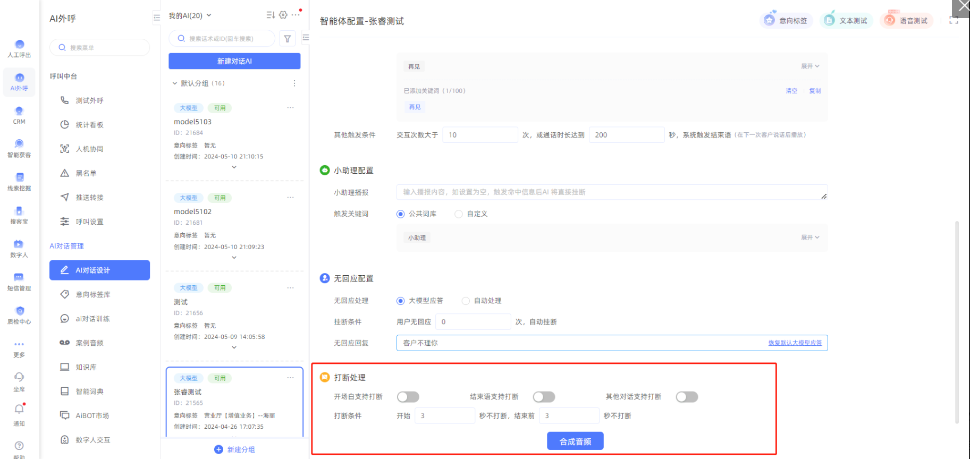Go to 统计看板 in the menu

pos(89,125)
